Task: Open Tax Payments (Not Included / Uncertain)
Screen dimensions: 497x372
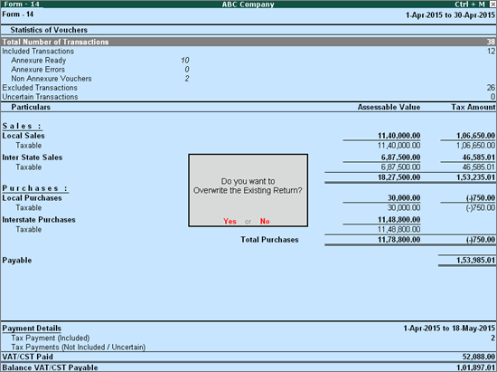Action: tap(248, 348)
